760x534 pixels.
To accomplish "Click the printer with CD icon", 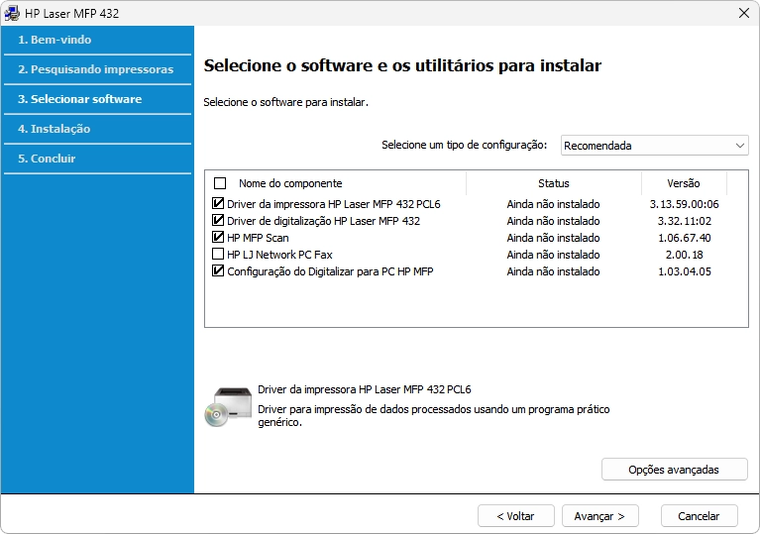I will [228, 406].
